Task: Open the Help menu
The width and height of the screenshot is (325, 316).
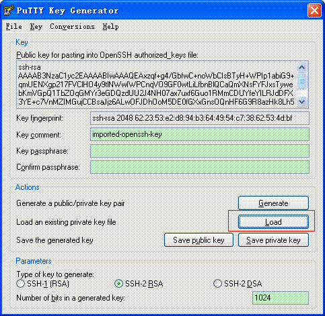Action: click(x=110, y=26)
